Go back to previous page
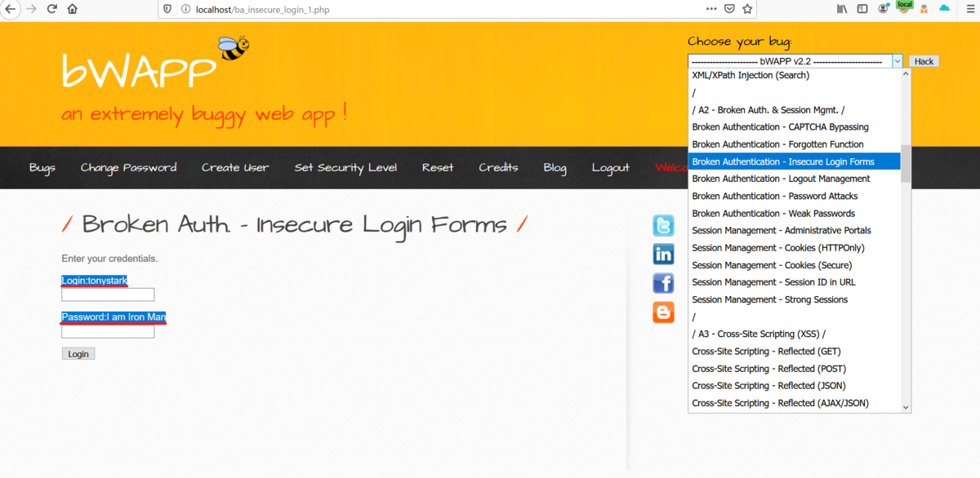 coord(11,9)
